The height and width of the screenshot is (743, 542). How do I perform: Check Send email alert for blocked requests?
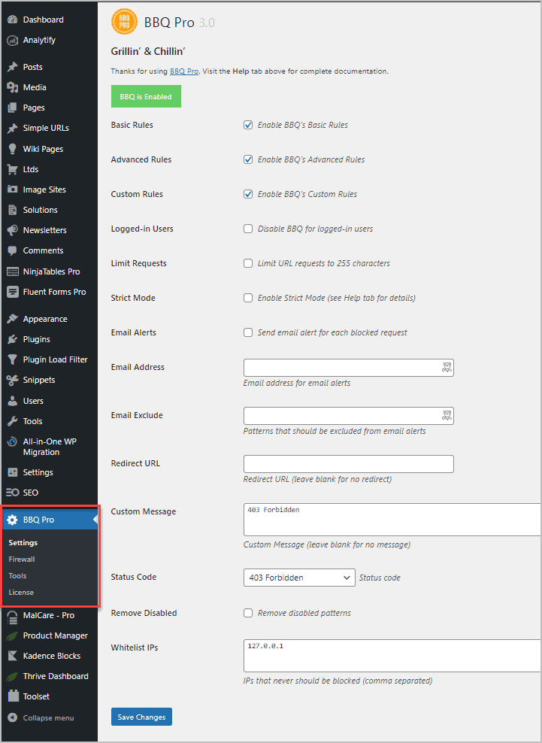point(248,332)
